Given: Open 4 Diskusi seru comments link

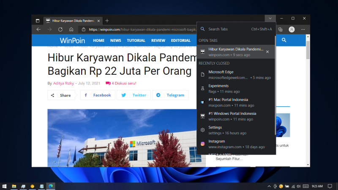Looking at the screenshot, I should click(x=121, y=83).
